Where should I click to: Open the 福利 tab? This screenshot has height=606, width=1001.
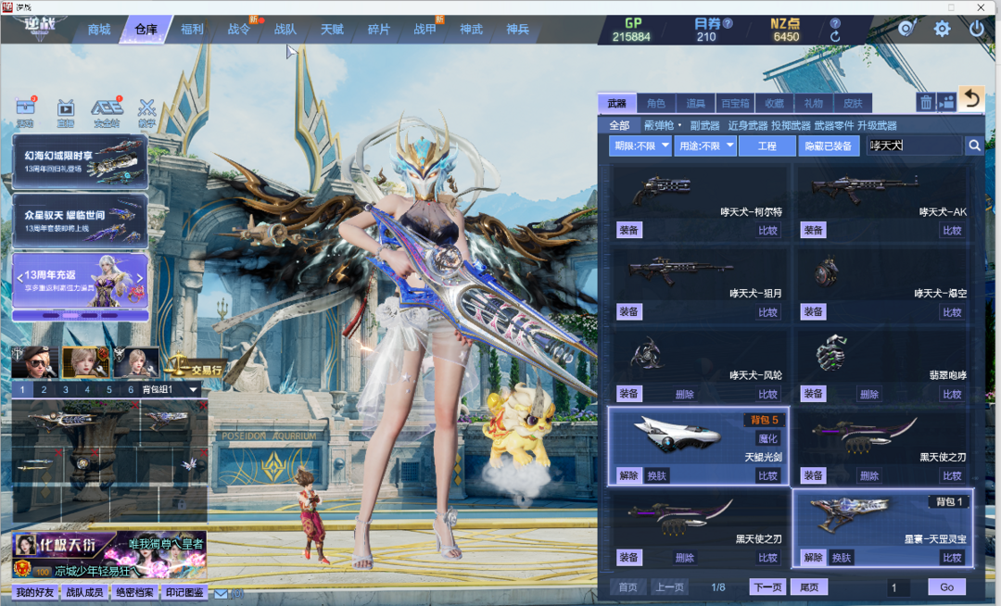(x=192, y=30)
